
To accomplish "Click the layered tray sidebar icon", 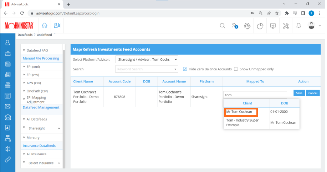I will (x=8, y=85).
